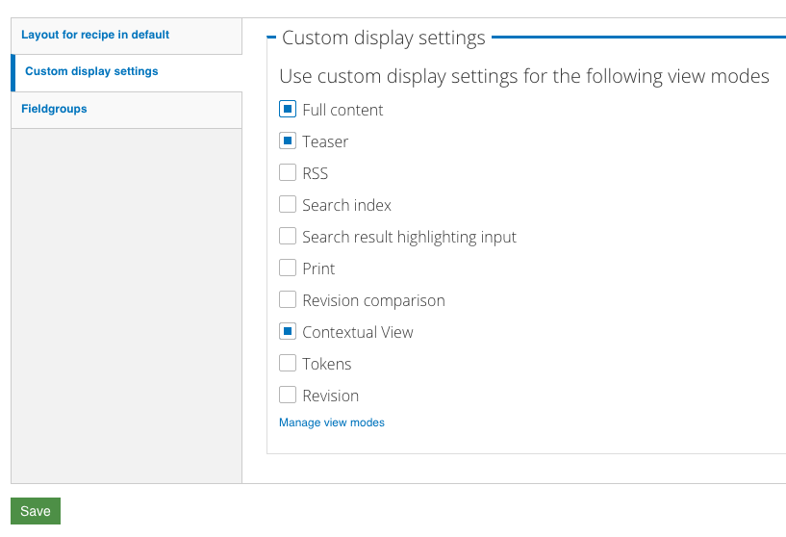Collapse the Custom display settings fieldset
786x537 pixels.
tap(383, 38)
